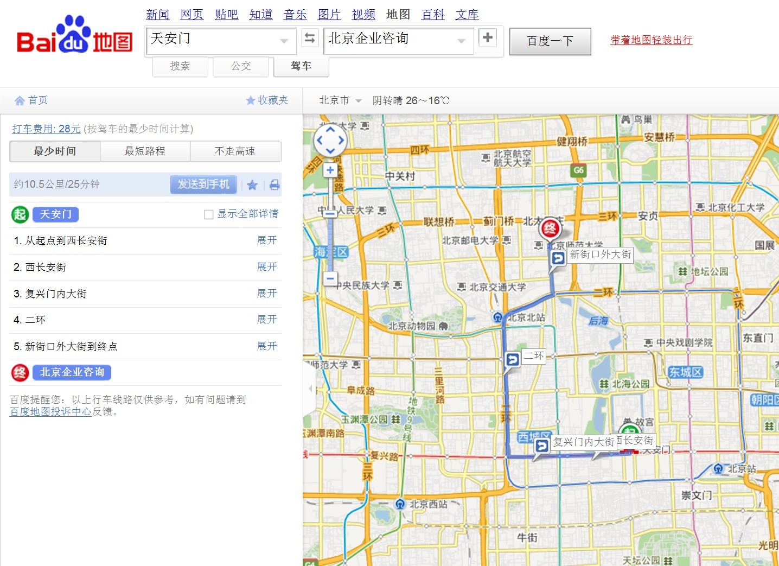Switch to 搜索 search tab
The height and width of the screenshot is (566, 779).
coord(180,66)
